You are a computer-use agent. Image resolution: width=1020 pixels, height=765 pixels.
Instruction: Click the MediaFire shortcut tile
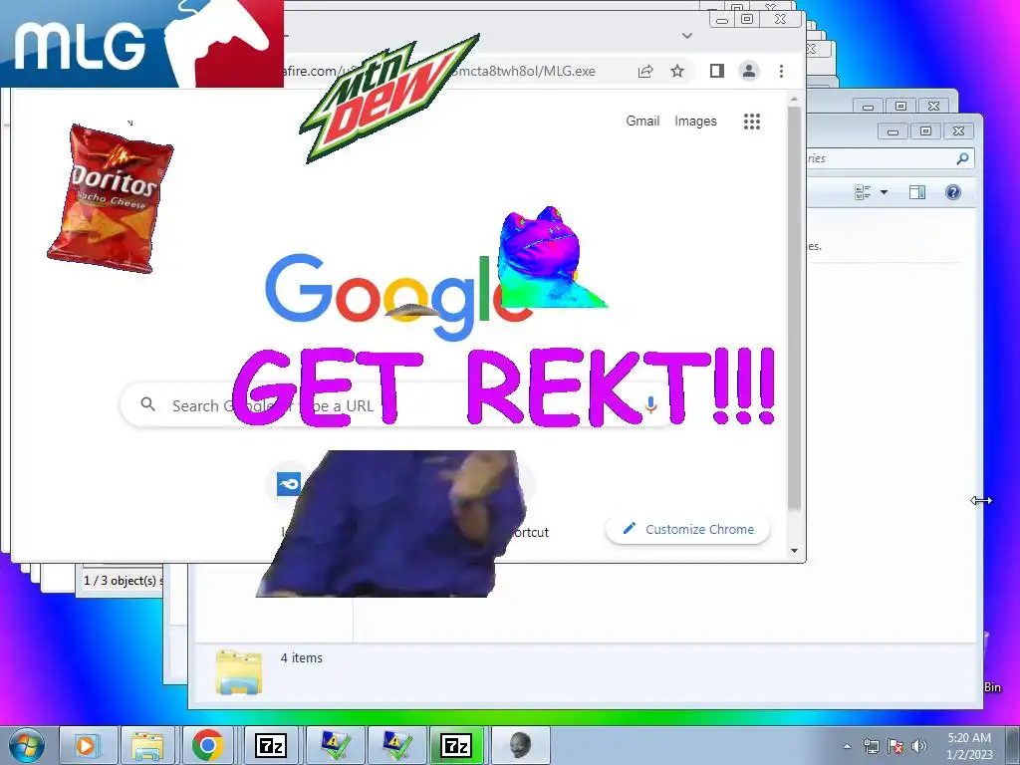click(289, 484)
